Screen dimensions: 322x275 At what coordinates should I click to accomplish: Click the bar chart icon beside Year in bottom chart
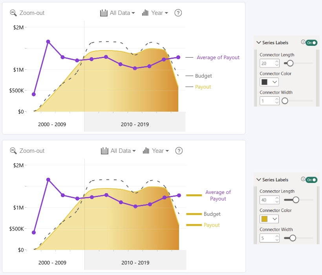click(x=146, y=151)
